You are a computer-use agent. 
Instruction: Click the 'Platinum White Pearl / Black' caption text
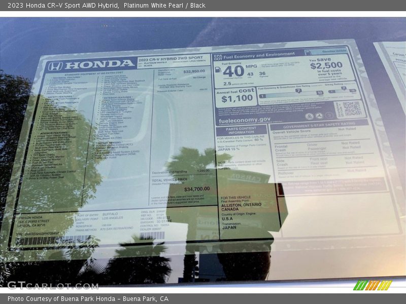(x=164, y=6)
